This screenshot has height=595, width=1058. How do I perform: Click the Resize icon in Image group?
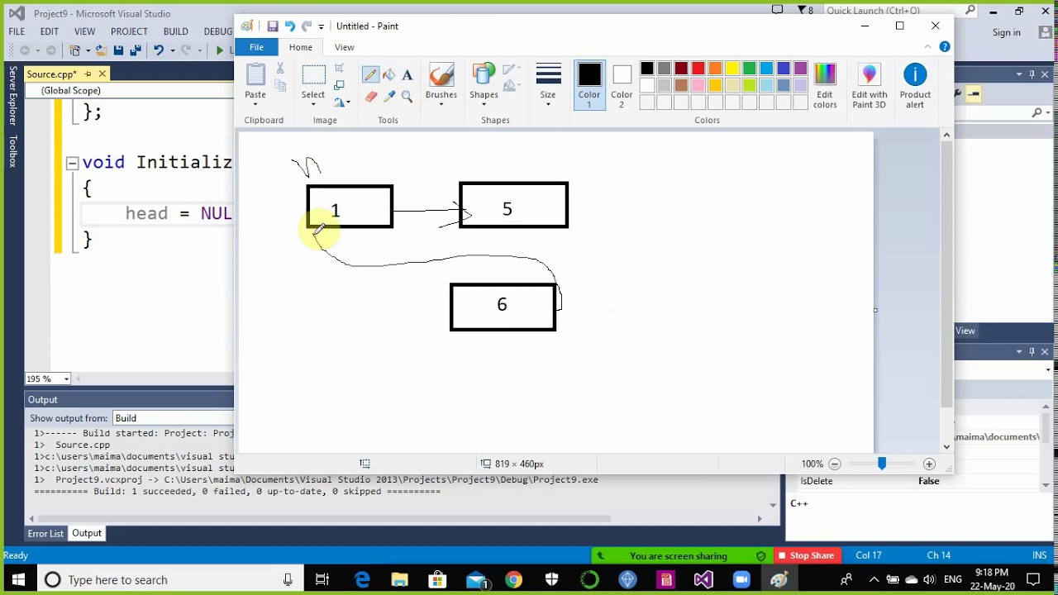pyautogui.click(x=339, y=85)
